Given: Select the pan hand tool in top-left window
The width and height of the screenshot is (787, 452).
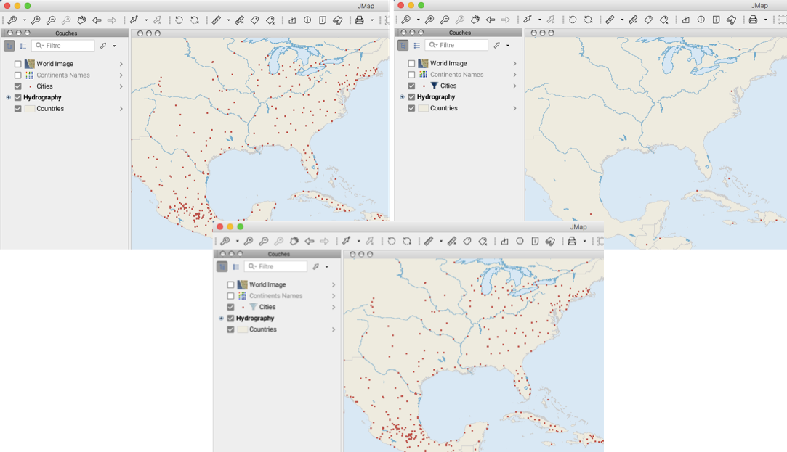Looking at the screenshot, I should (x=81, y=20).
